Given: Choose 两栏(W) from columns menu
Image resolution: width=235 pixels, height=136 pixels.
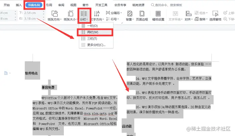Looking at the screenshot, I should (96, 32).
